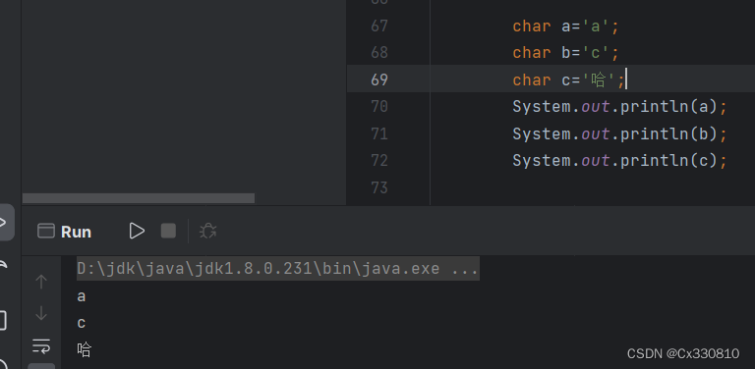Image resolution: width=755 pixels, height=369 pixels.
Task: Click gutter line number 71
Action: tap(379, 133)
